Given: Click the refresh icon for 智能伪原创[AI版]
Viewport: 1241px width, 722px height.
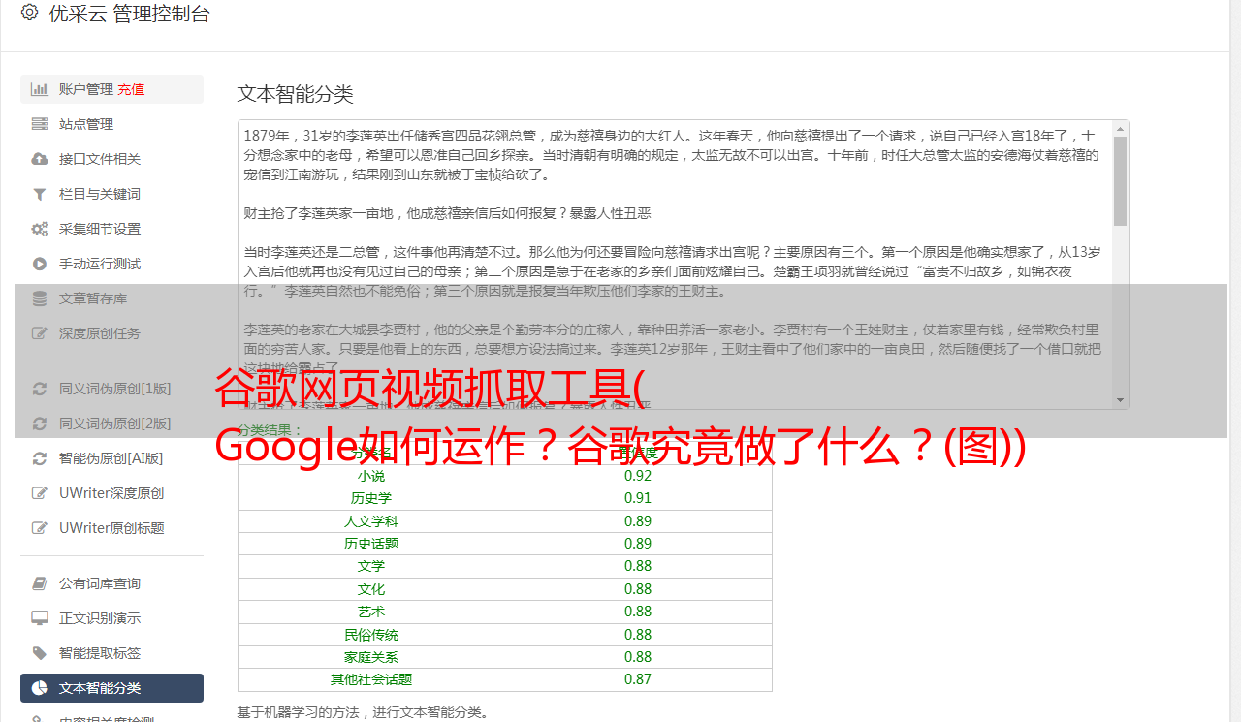Looking at the screenshot, I should [x=40, y=458].
